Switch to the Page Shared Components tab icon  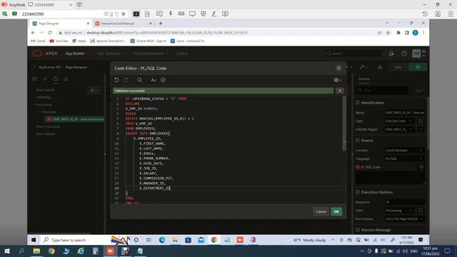pos(66,79)
